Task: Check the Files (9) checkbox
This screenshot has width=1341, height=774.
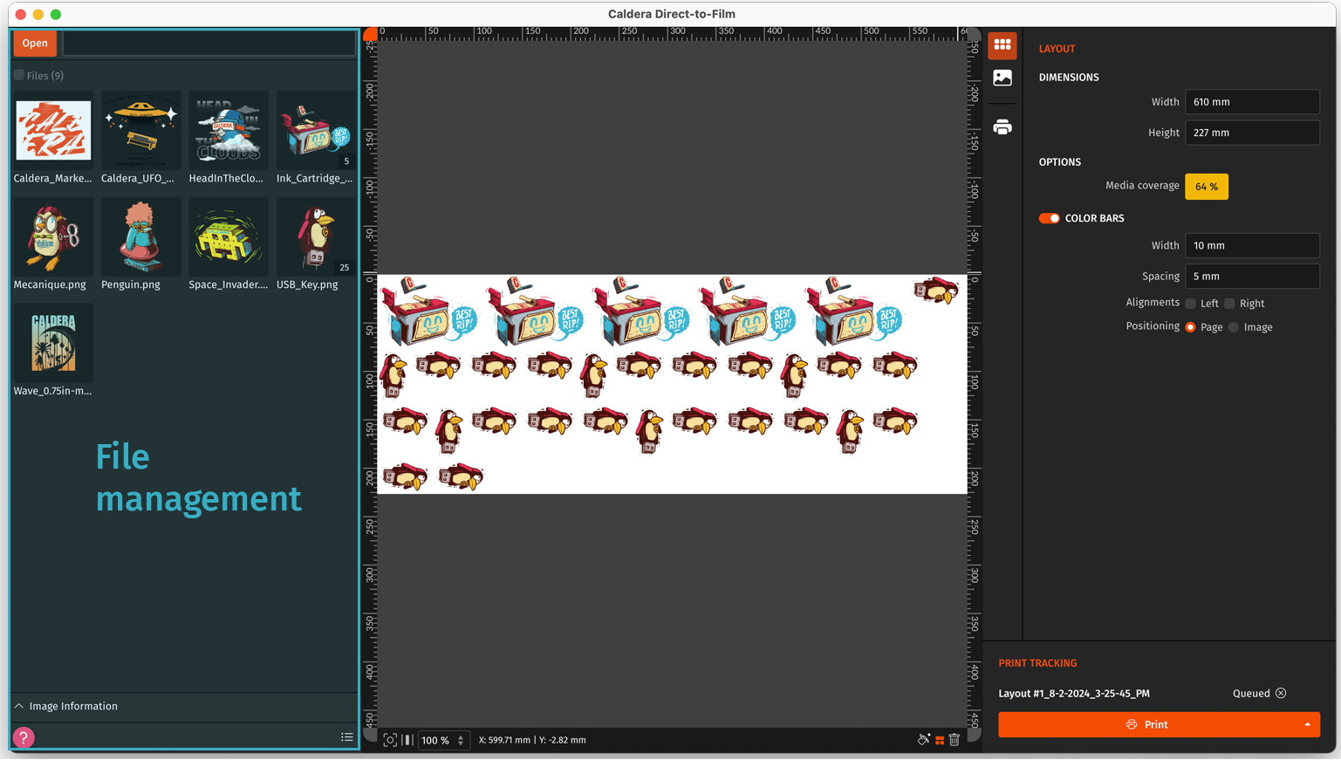Action: (x=18, y=75)
